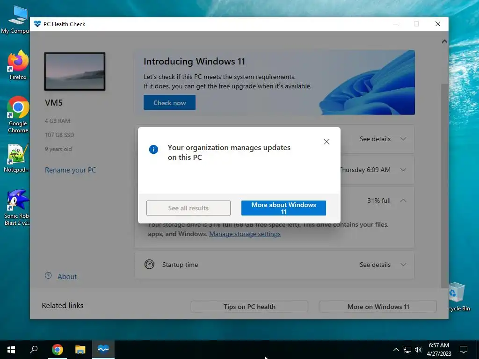Click the Check now button
This screenshot has width=479, height=359.
click(x=169, y=102)
